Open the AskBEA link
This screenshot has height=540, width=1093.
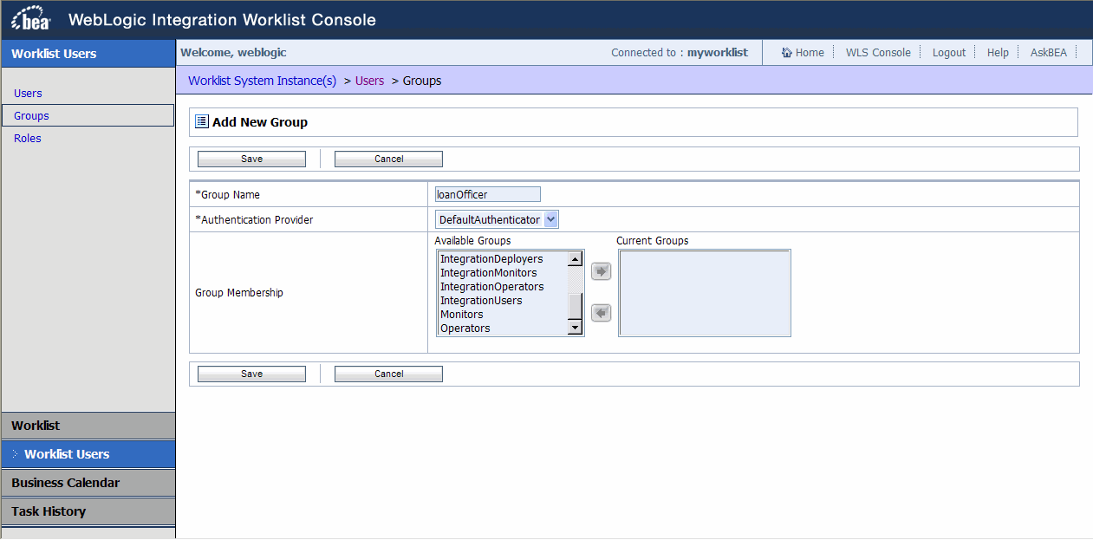pyautogui.click(x=1049, y=53)
